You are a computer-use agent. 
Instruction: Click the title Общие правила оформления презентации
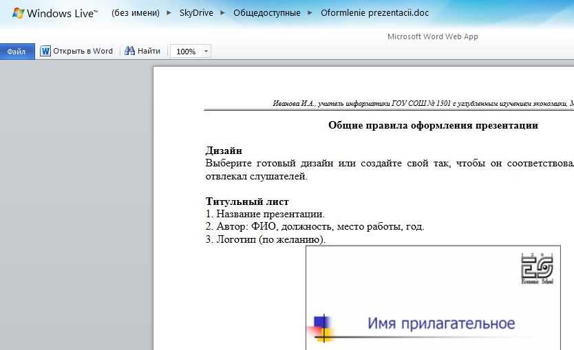[x=433, y=125]
